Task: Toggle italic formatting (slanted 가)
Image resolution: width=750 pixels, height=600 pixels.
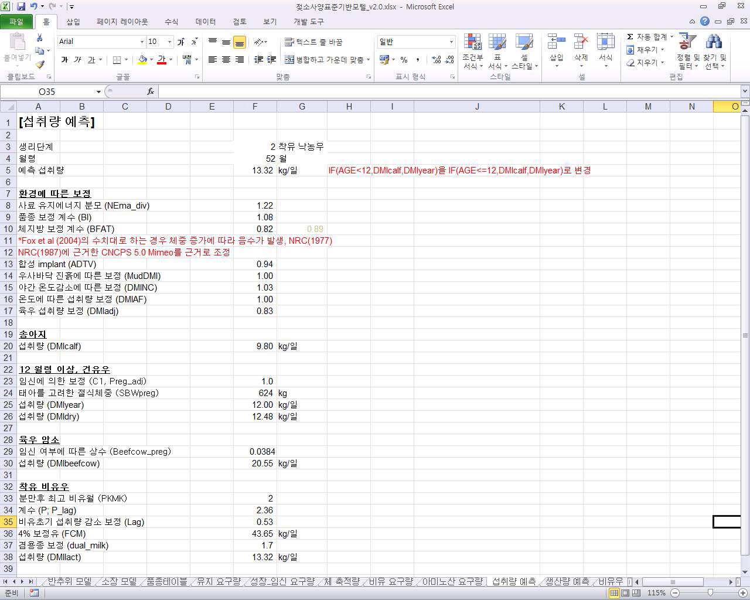Action: pyautogui.click(x=77, y=60)
